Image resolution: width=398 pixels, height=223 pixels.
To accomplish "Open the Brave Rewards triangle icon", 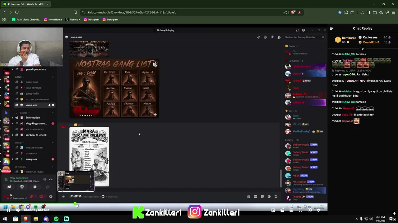I will click(299, 12).
